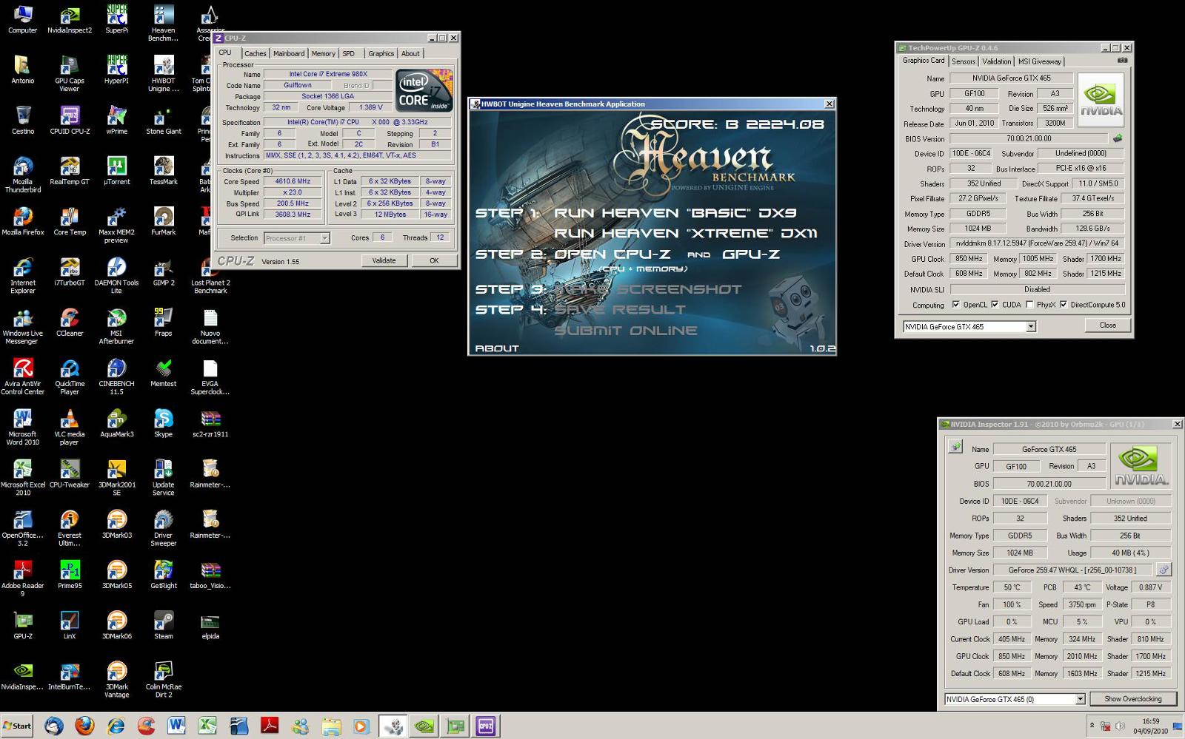Click the Core Speed value 4610.6 MHz
This screenshot has height=739, width=1185.
point(293,181)
